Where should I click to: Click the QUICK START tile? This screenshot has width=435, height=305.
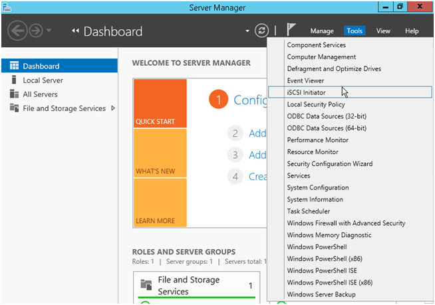click(160, 104)
